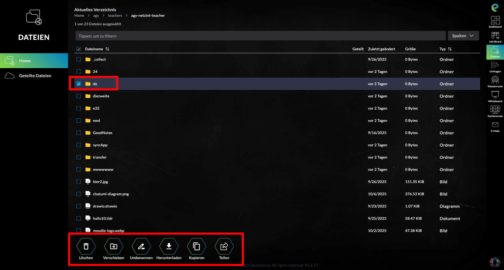Image resolution: width=504 pixels, height=270 pixels.
Task: Sort the list by Typ column
Action: pyautogui.click(x=450, y=49)
